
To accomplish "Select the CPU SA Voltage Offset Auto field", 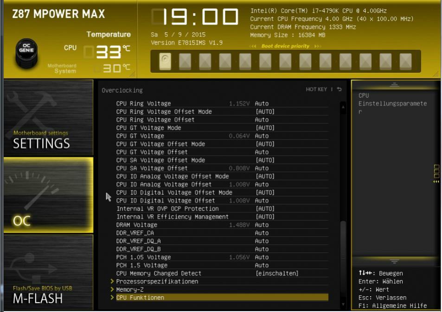I will (x=262, y=168).
